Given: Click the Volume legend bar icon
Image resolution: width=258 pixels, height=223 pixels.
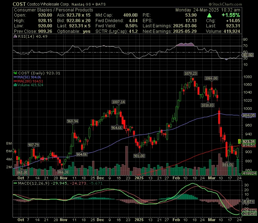Looking at the screenshot, I should [15, 85].
